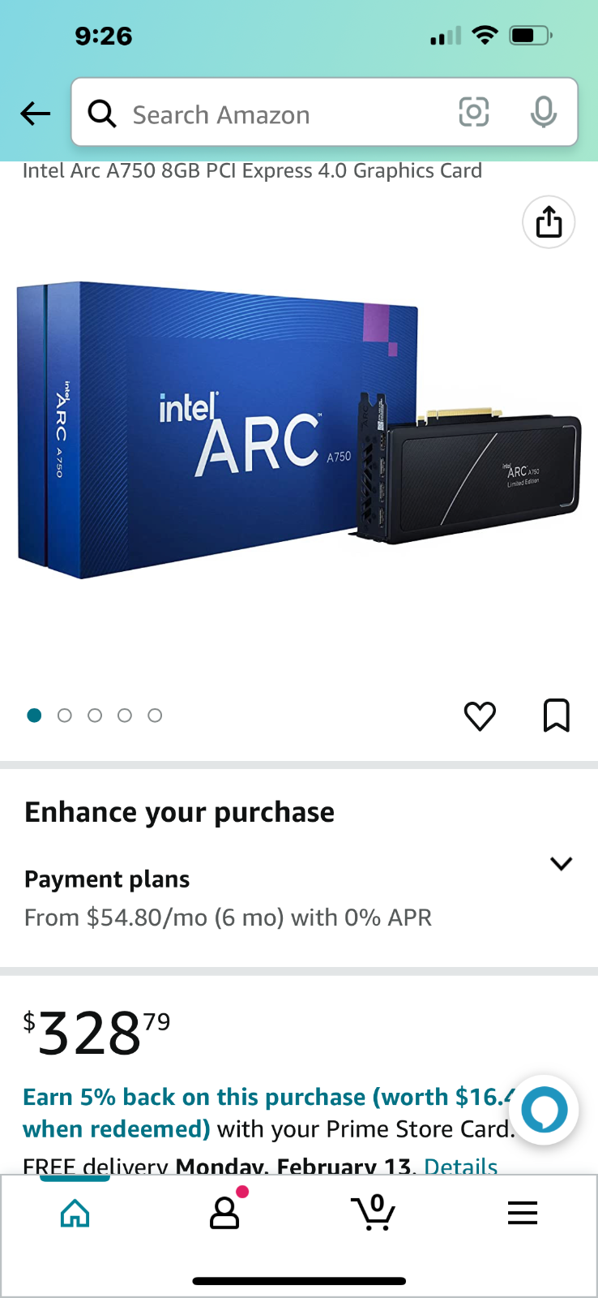
Task: Open the shopping cart
Action: tap(374, 1212)
